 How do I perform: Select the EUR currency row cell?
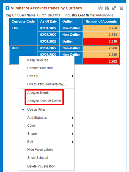click(x=23, y=35)
